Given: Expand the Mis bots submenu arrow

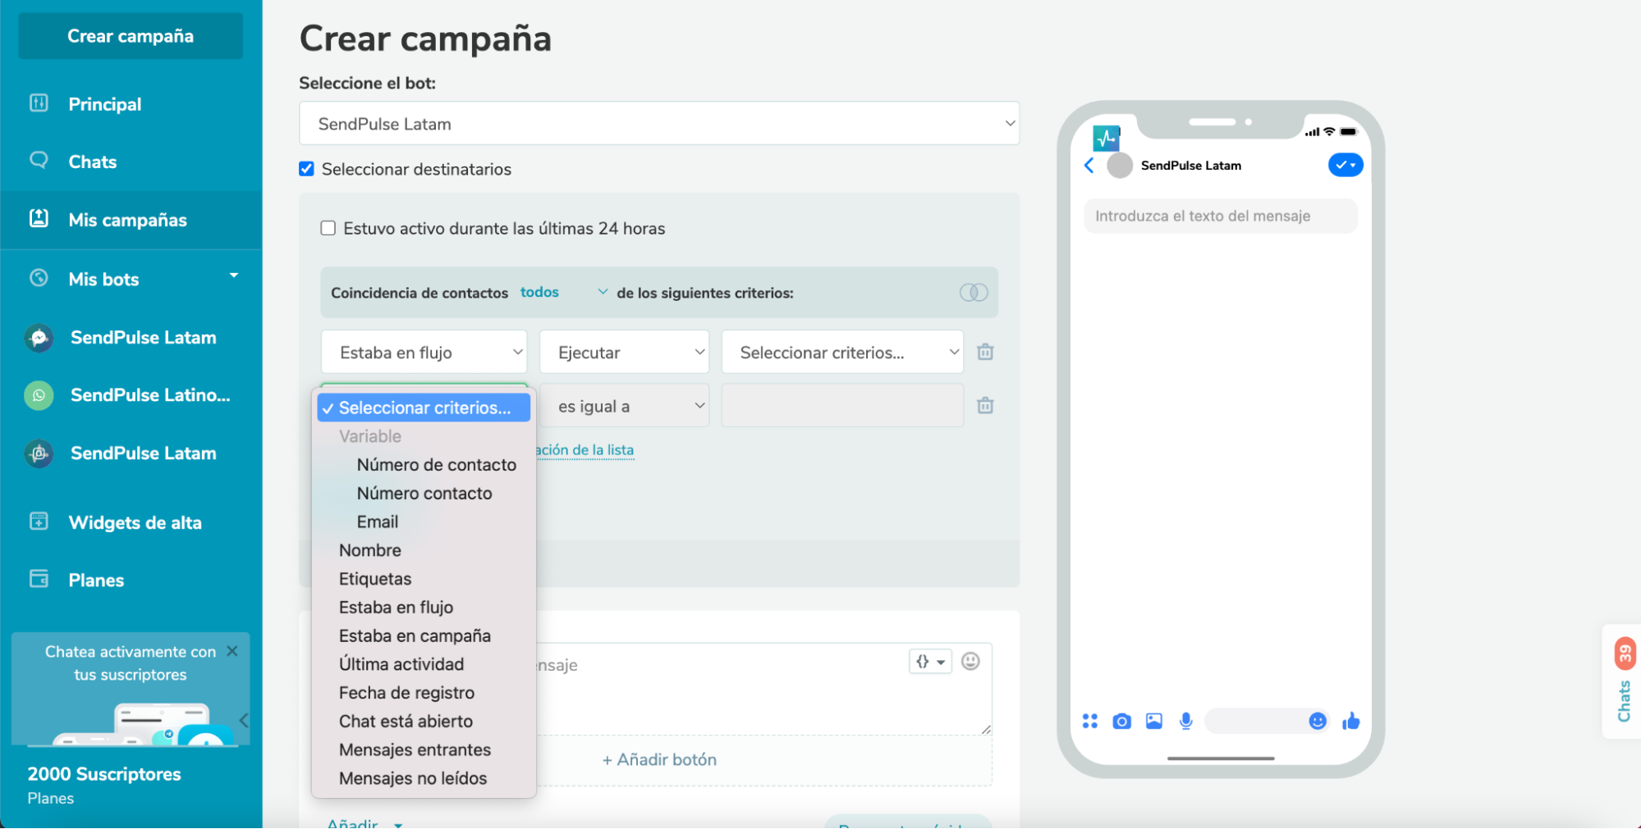Looking at the screenshot, I should (234, 276).
